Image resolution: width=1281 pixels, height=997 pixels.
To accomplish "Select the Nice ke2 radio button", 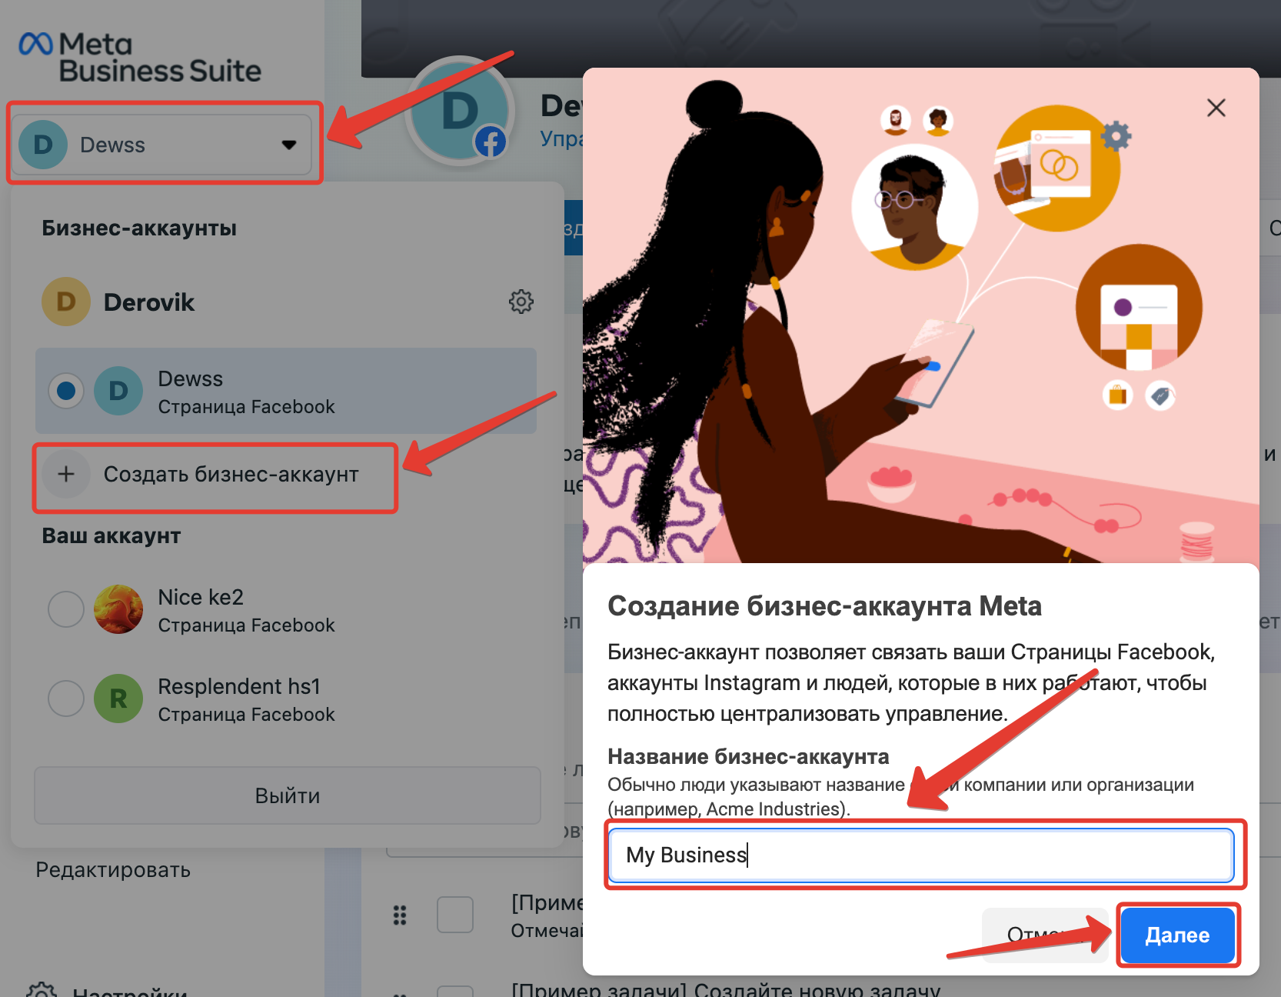I will pos(66,609).
